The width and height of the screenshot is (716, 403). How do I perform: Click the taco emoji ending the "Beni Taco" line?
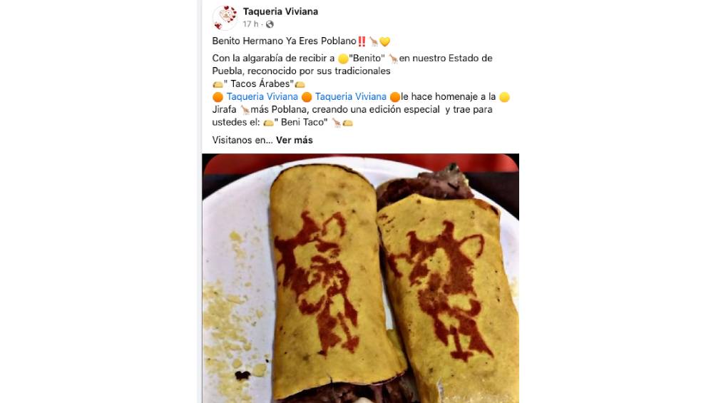pyautogui.click(x=348, y=123)
